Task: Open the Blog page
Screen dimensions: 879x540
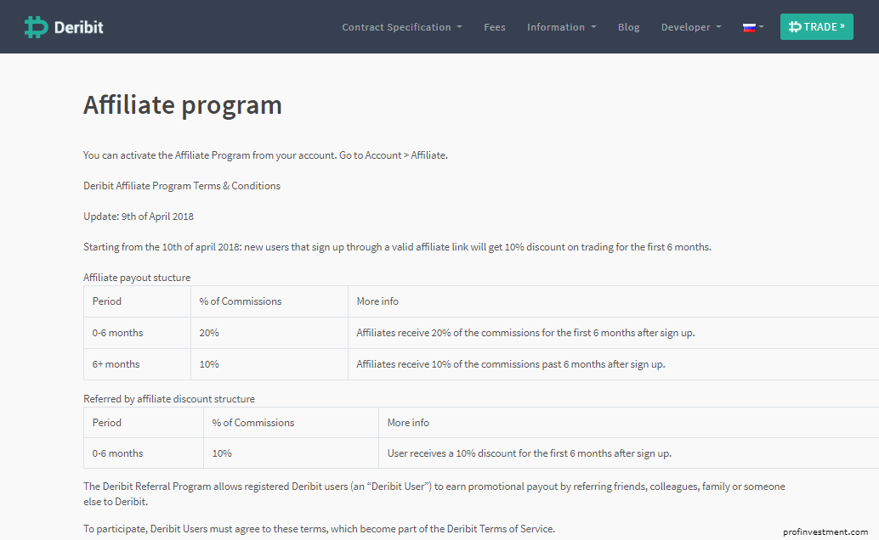Action: point(628,27)
